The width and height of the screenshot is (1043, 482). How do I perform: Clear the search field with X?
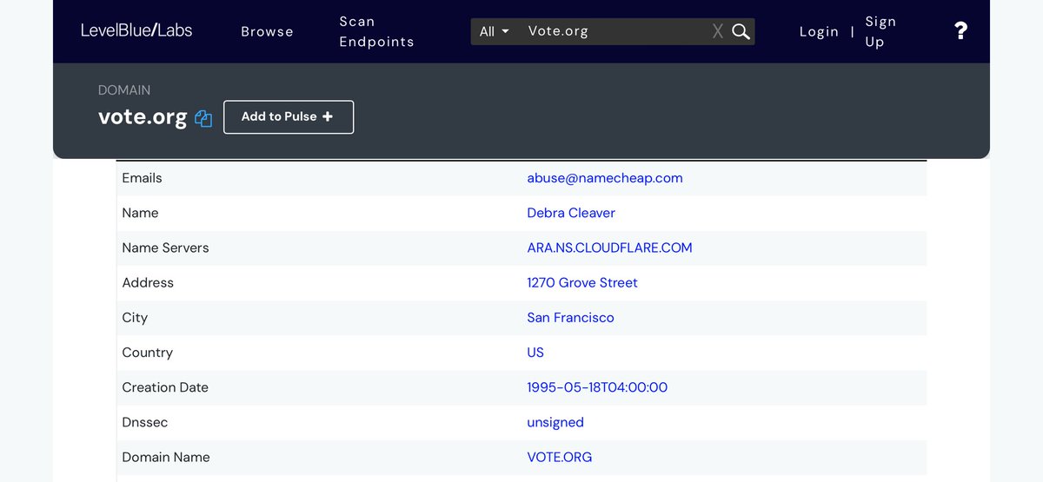[717, 31]
